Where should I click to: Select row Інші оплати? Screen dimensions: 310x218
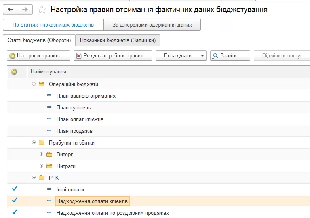coord(158,189)
